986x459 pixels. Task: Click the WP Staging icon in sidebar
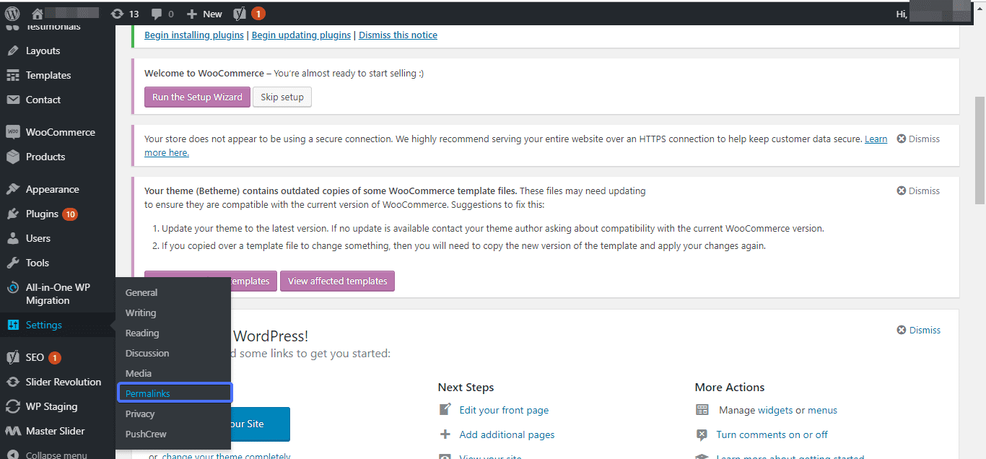point(12,406)
